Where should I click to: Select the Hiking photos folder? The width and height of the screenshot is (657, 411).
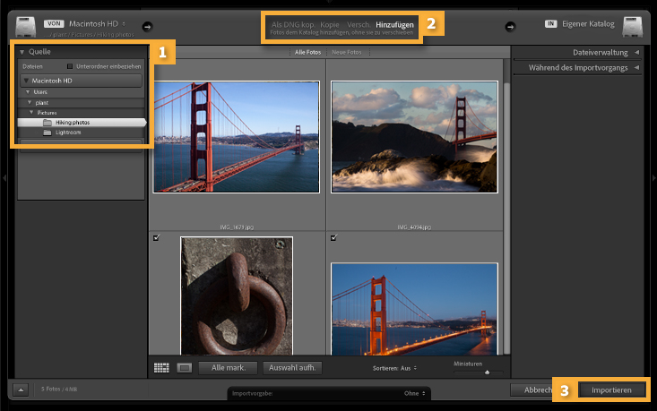pos(73,122)
